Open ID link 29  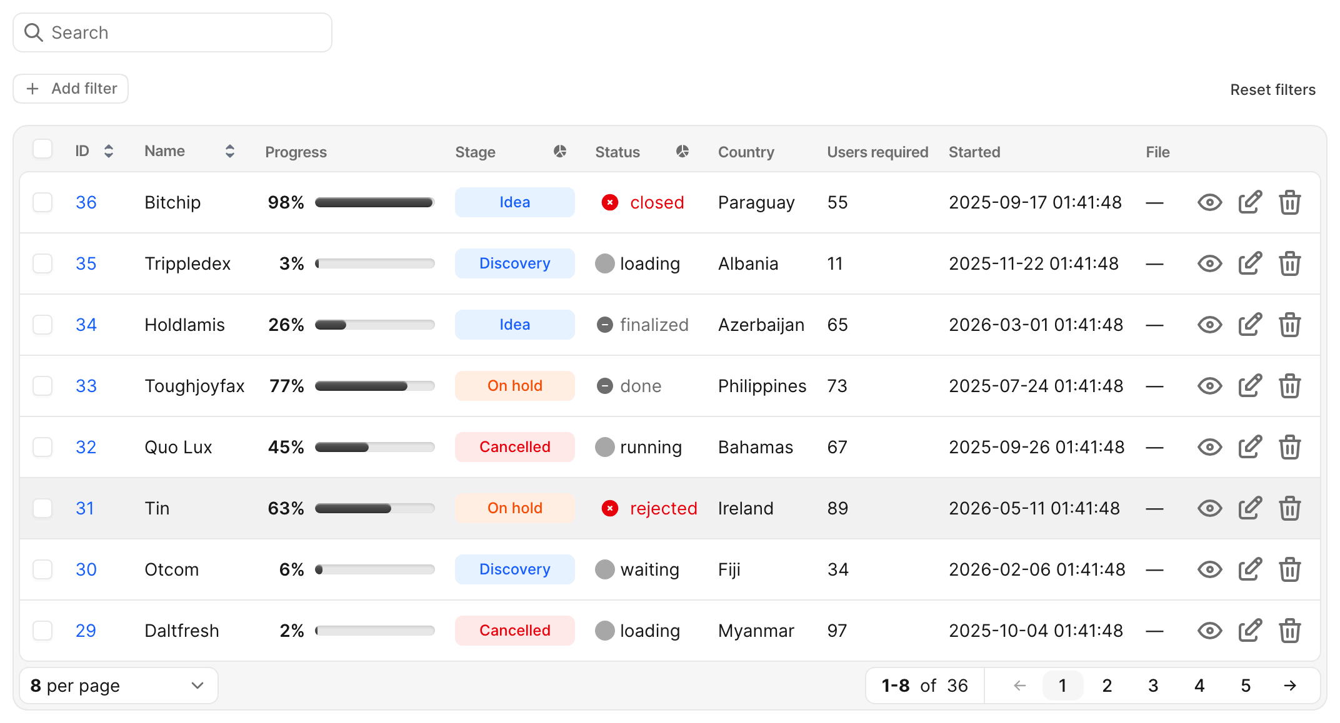[x=86, y=631]
